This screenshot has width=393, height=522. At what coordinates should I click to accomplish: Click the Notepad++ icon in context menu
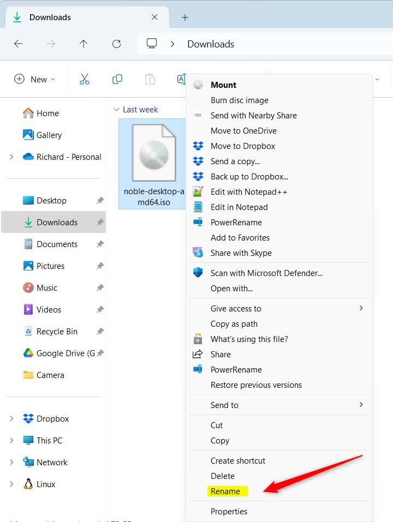[x=198, y=192]
